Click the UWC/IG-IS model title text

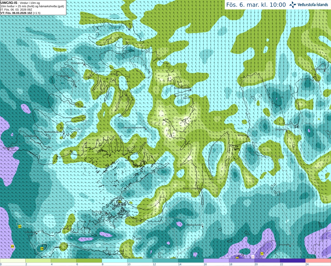tap(9, 3)
